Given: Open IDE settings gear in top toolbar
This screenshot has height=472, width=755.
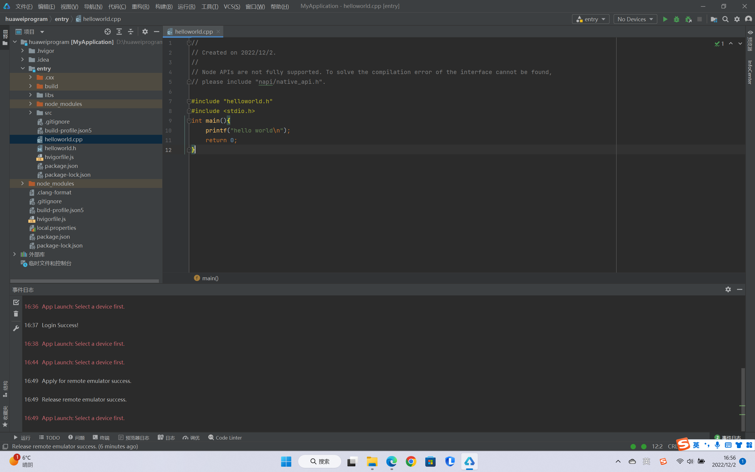Looking at the screenshot, I should click(737, 19).
